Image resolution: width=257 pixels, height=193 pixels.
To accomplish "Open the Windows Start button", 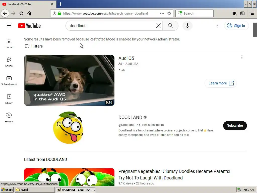I will [x=7, y=190].
